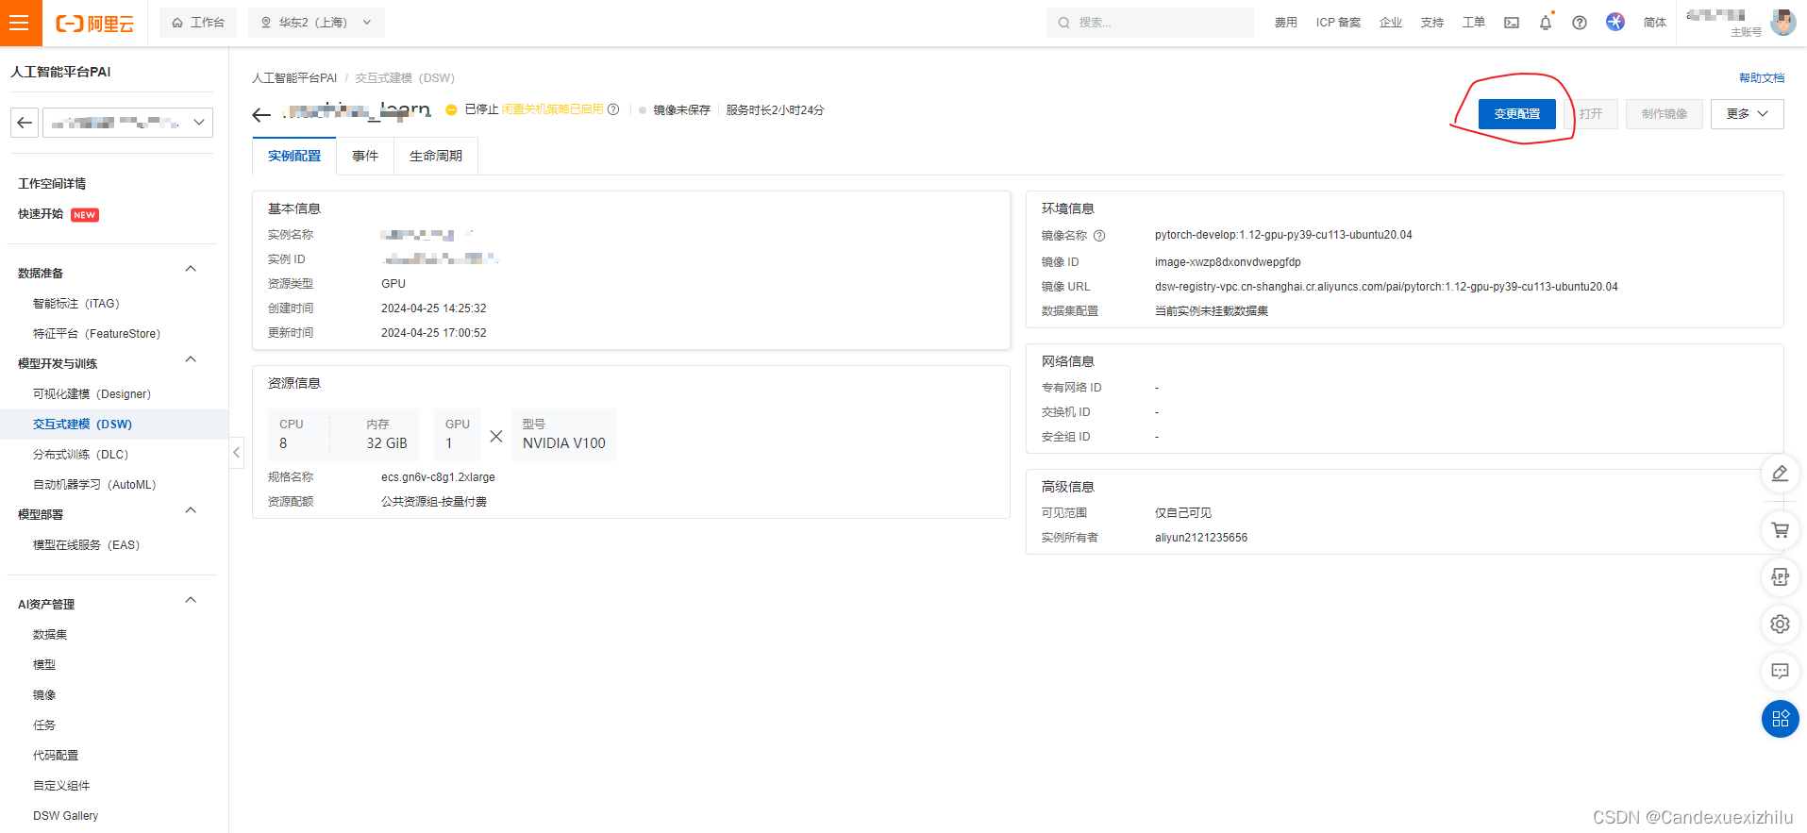This screenshot has width=1807, height=833.
Task: Open the user avatar menu
Action: (1782, 22)
